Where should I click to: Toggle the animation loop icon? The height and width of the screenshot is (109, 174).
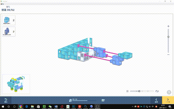click(x=157, y=91)
